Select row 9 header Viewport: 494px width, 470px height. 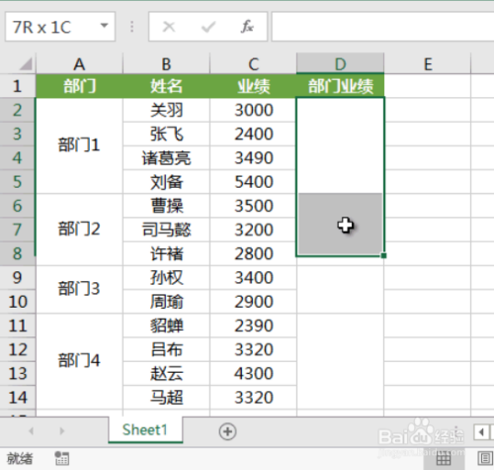point(18,278)
